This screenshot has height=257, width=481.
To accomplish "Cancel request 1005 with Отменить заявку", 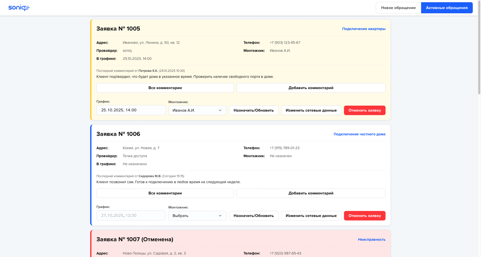I will pos(365,110).
